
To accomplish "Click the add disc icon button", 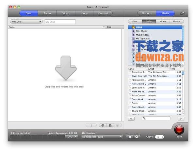I will (103, 125).
